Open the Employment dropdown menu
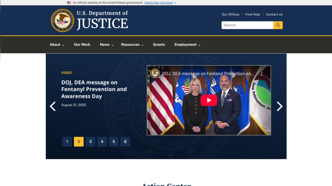Screen dimensions: 332x186 coord(187,44)
